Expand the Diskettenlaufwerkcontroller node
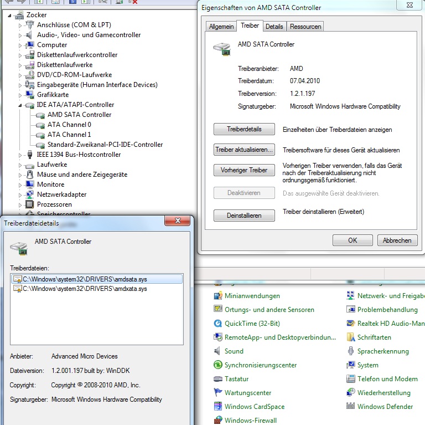Image resolution: width=425 pixels, height=425 pixels. [x=20, y=55]
